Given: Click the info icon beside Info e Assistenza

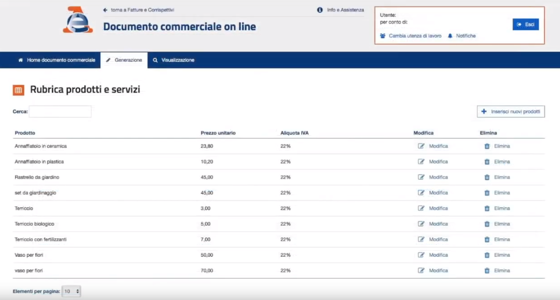Looking at the screenshot, I should click(x=320, y=10).
